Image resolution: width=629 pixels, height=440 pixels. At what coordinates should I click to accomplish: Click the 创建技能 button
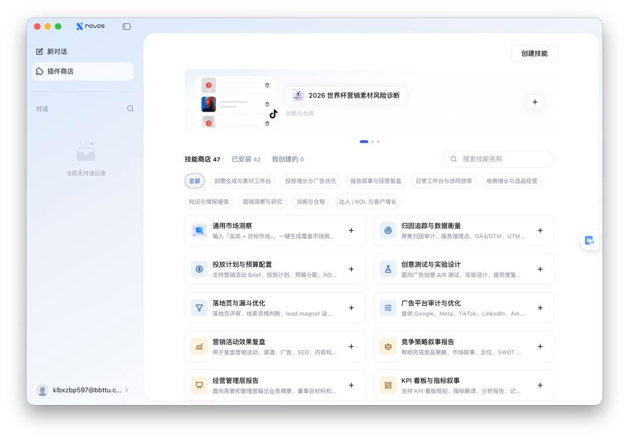(534, 54)
